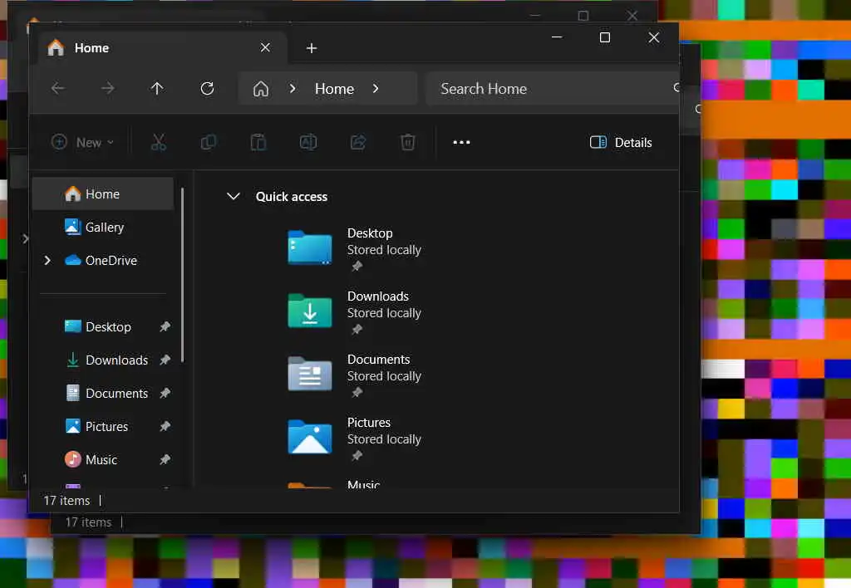Viewport: 851px width, 588px height.
Task: Go up one folder level
Action: pyautogui.click(x=157, y=88)
